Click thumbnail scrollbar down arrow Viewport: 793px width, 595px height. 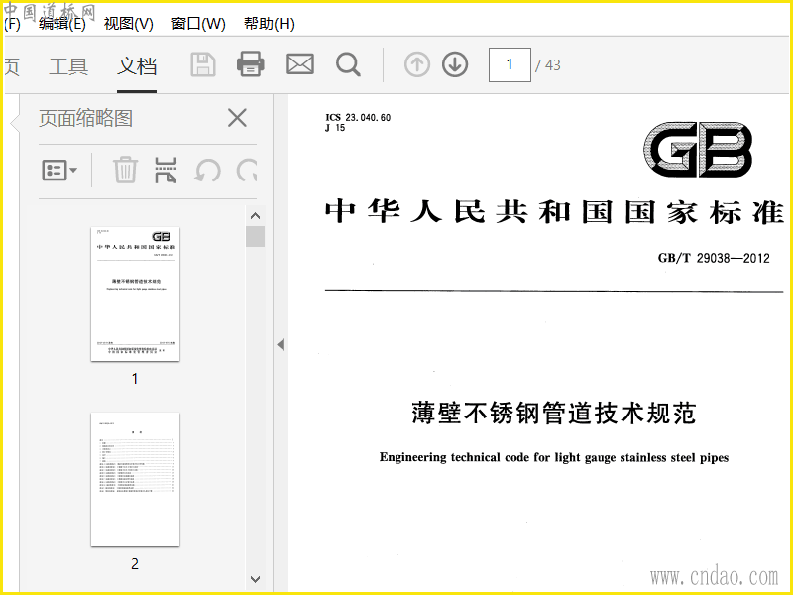click(256, 579)
